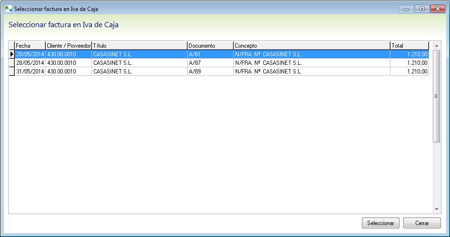Minimize the Seleccionar factura window
The height and width of the screenshot is (237, 450).
pyautogui.click(x=407, y=9)
